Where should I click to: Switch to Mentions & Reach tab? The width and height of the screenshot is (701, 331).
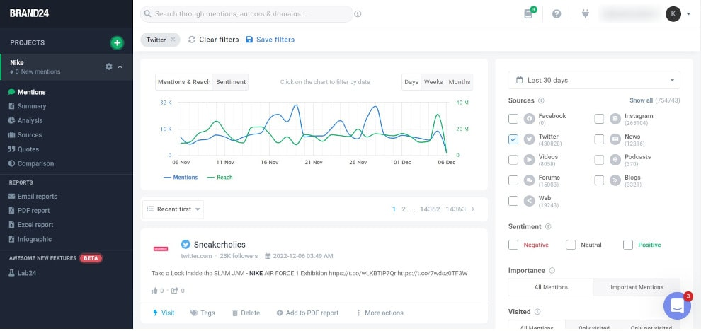coord(183,82)
